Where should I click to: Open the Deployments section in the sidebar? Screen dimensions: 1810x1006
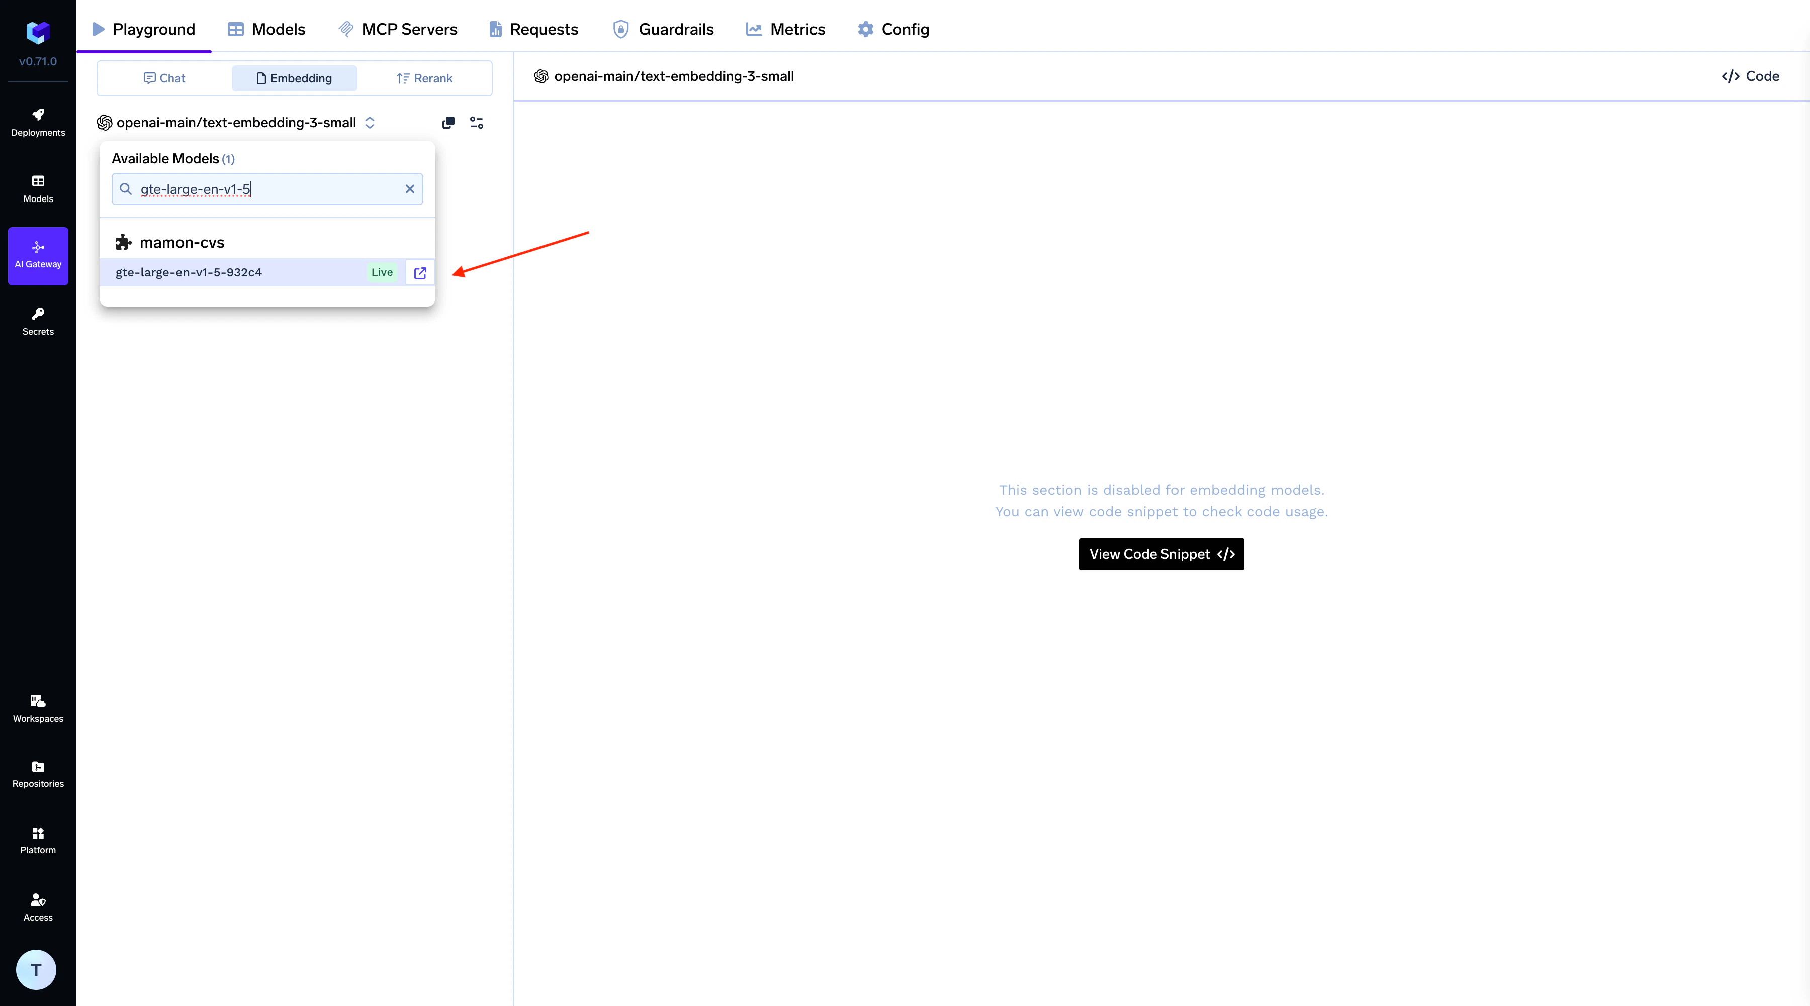tap(37, 122)
